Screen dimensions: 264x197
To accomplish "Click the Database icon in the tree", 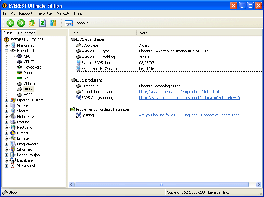I will click(13, 160).
